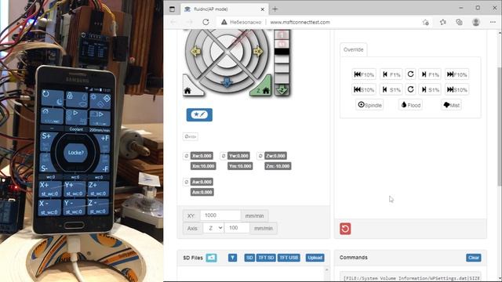Screen dimensions: 502x282
Task: Tap Locke? on the phone screen
Action: tap(76, 153)
